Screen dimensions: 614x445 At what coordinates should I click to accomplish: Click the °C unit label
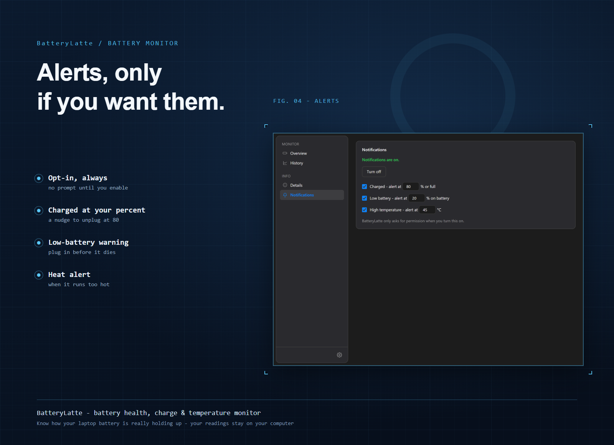point(439,209)
